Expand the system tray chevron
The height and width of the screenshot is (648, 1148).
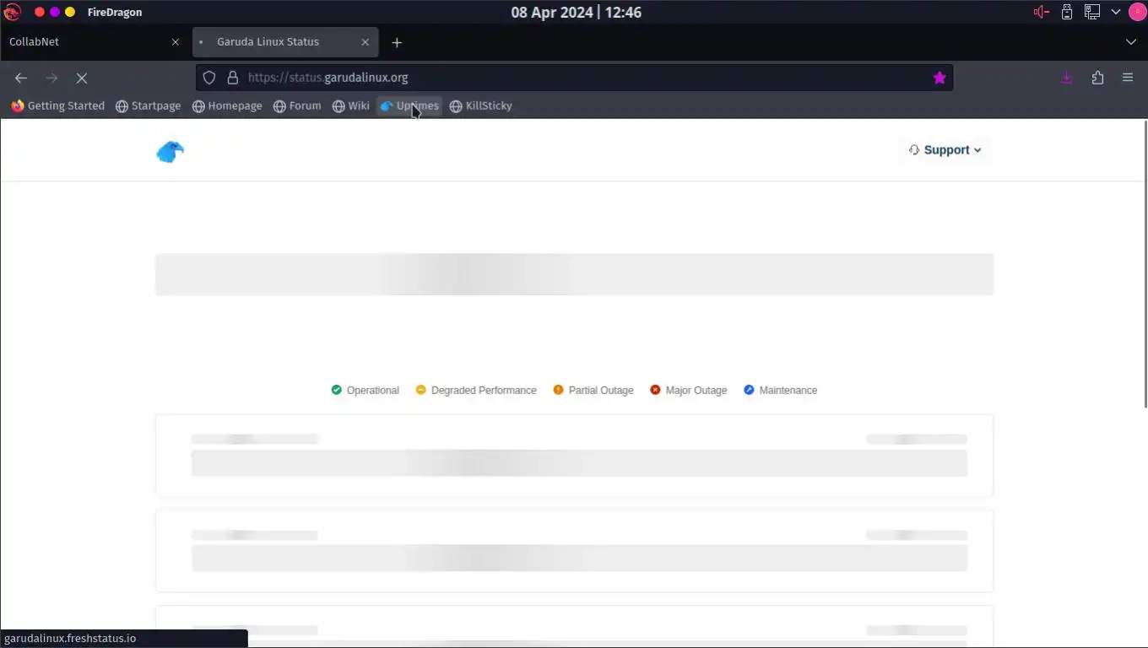[x=1116, y=12]
